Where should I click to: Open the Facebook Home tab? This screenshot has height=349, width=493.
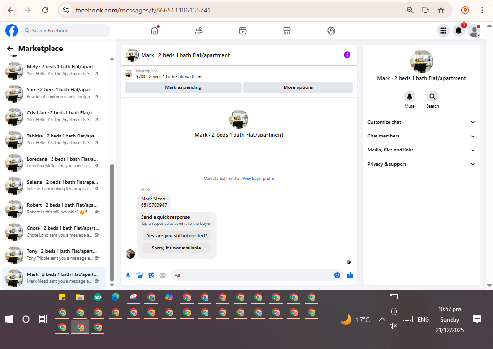pyautogui.click(x=155, y=30)
